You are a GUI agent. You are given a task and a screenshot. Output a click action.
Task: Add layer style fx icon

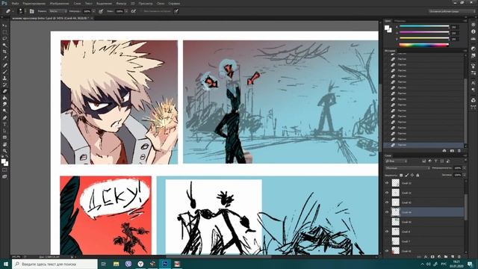426,257
